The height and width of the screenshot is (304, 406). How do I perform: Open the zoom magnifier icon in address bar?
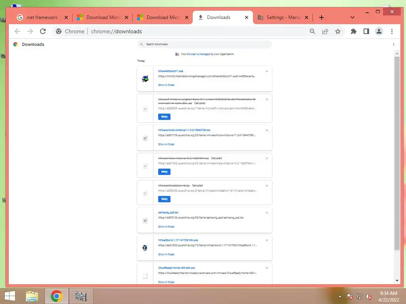click(x=312, y=31)
